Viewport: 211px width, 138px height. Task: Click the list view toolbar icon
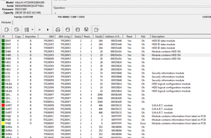(x=26, y=29)
